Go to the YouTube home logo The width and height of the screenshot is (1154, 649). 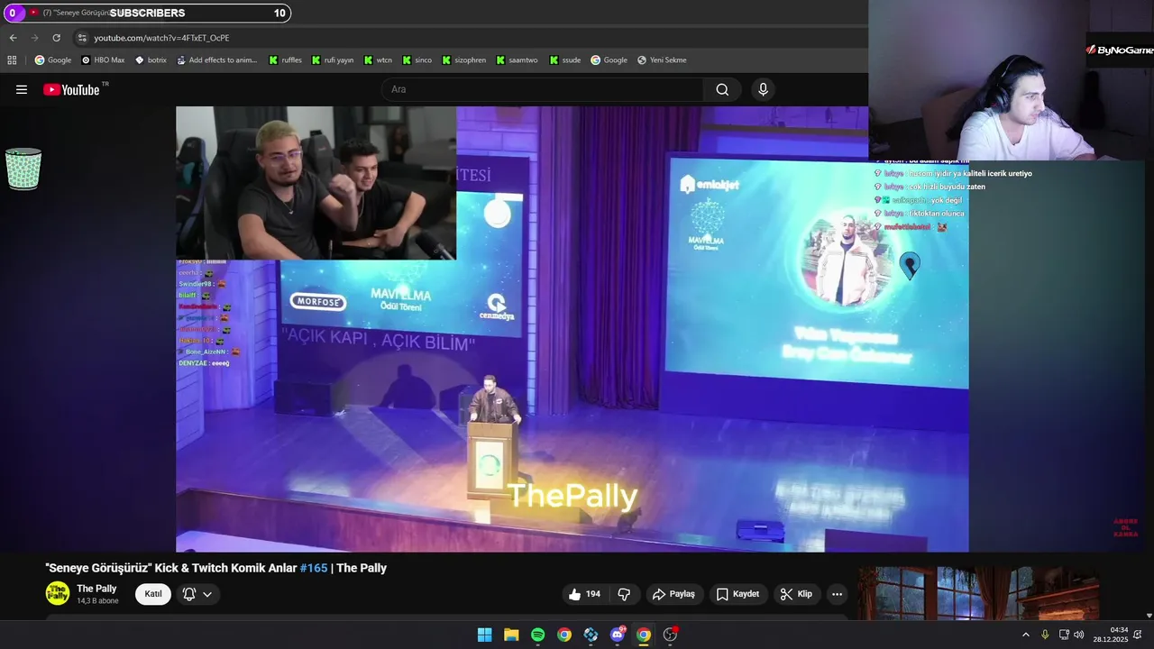point(71,89)
